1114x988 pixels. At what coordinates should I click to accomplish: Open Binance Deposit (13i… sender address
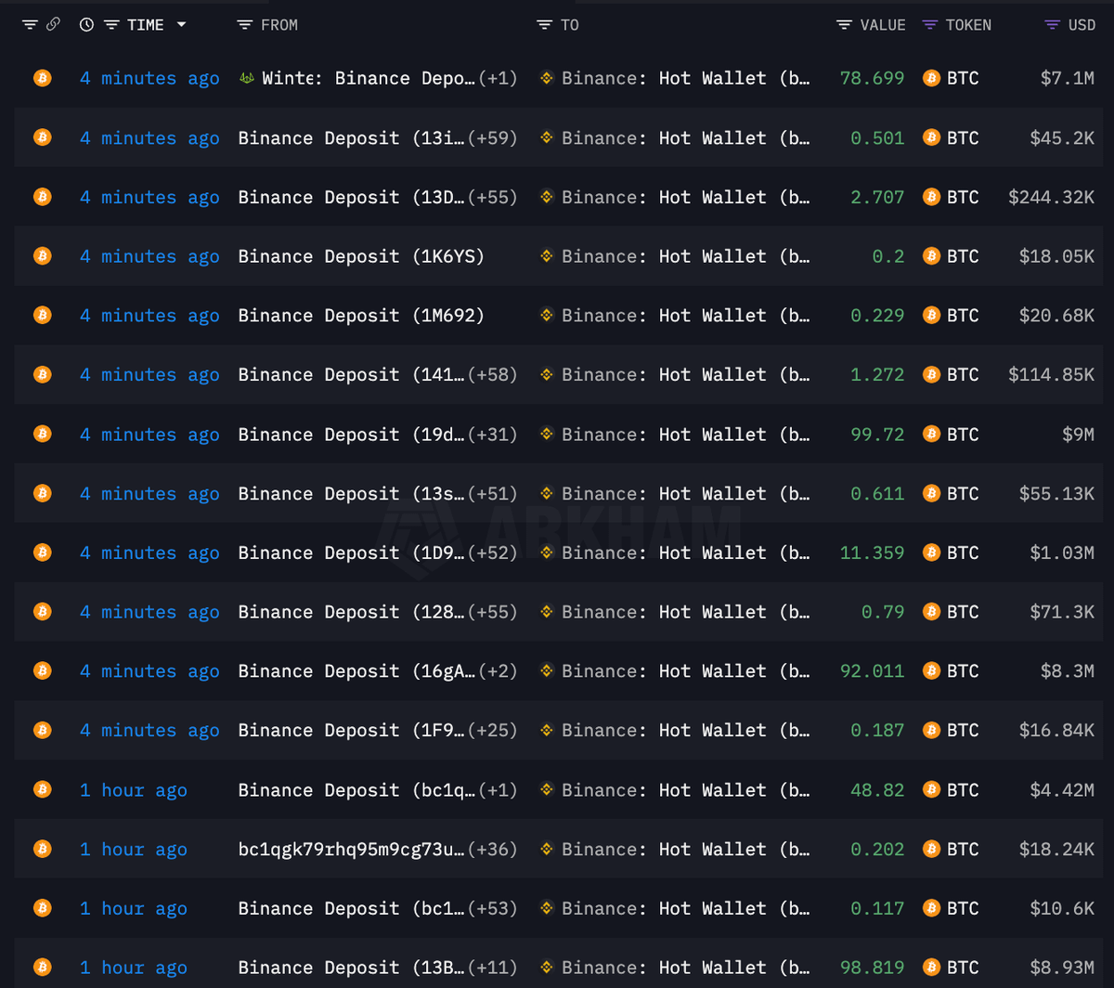(351, 137)
